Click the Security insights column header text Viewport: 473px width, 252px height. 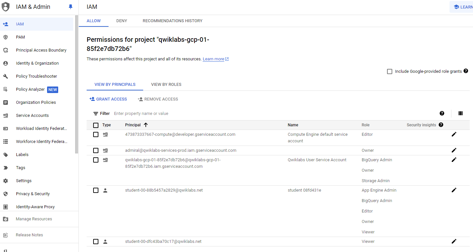tap(421, 125)
